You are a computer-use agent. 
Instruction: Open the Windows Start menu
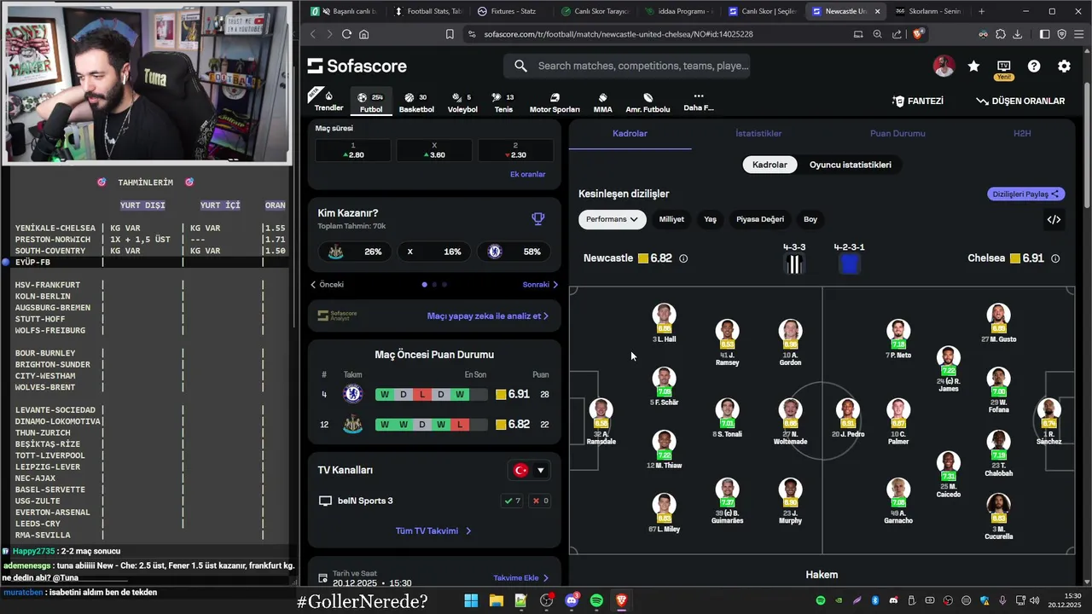tap(471, 600)
